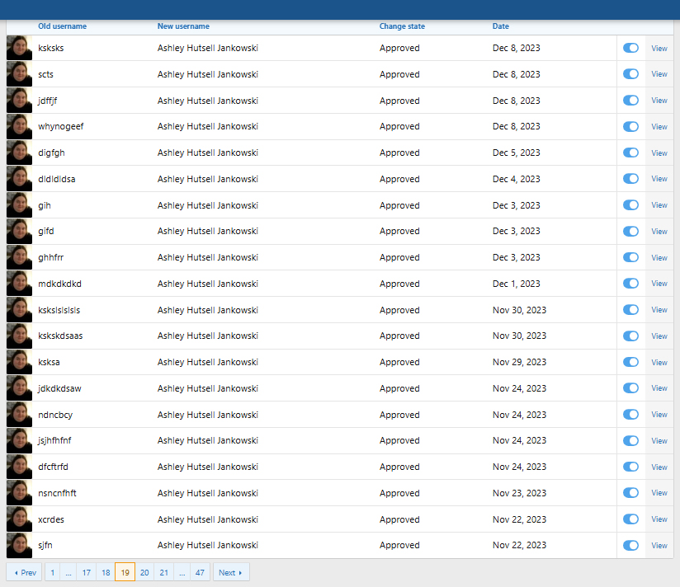Toggle the switch in the scts row
This screenshot has height=587, width=680.
(630, 74)
